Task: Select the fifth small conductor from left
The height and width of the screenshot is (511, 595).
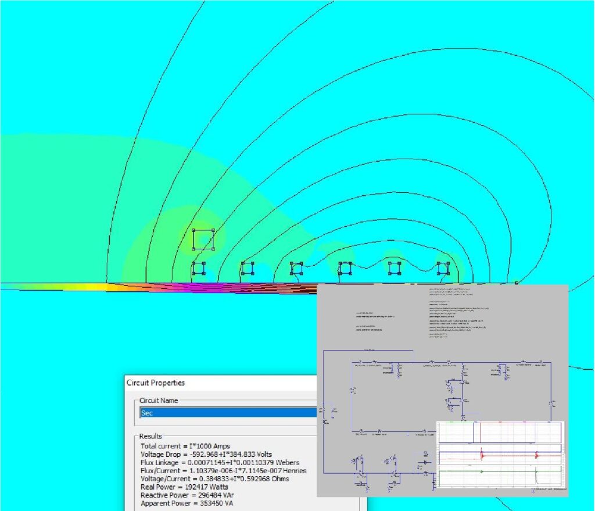Action: [x=395, y=268]
